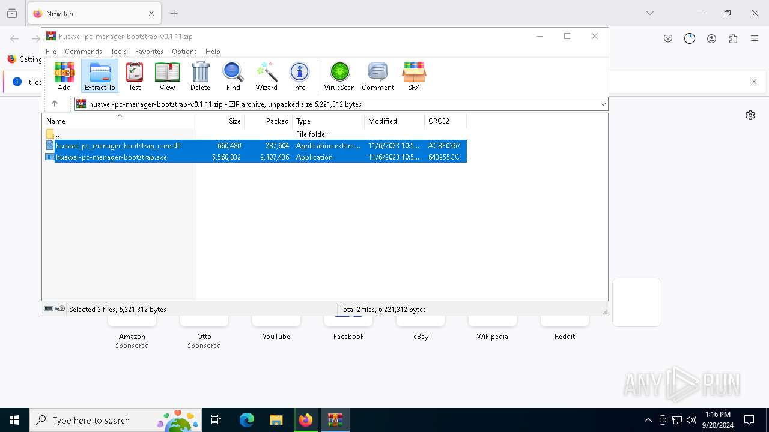Dismiss the Firefox notification bar
The height and width of the screenshot is (432, 769).
pos(754,82)
